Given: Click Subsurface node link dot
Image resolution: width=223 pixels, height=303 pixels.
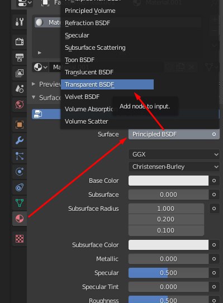Looking at the screenshot, I should (214, 195).
